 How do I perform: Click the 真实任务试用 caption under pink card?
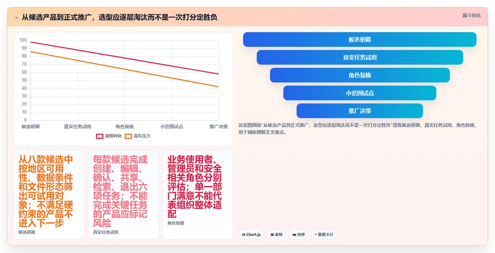coord(105,232)
